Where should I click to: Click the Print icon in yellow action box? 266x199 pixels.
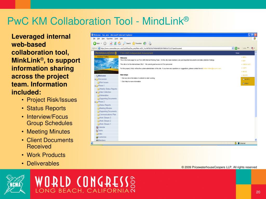coord(244,83)
